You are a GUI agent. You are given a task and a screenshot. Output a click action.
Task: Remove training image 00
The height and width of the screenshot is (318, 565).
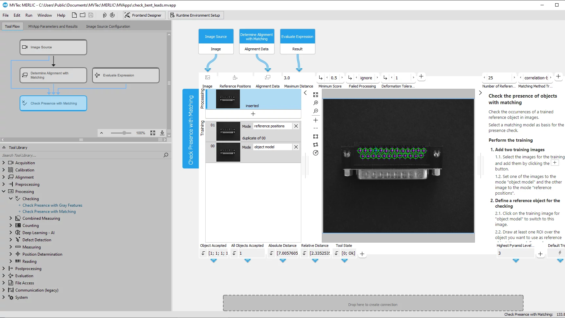[296, 147]
